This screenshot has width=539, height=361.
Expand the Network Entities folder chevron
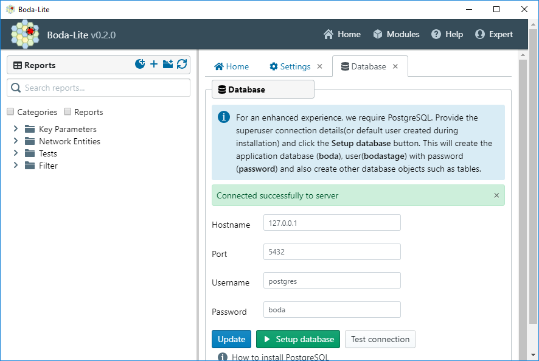pyautogui.click(x=15, y=141)
